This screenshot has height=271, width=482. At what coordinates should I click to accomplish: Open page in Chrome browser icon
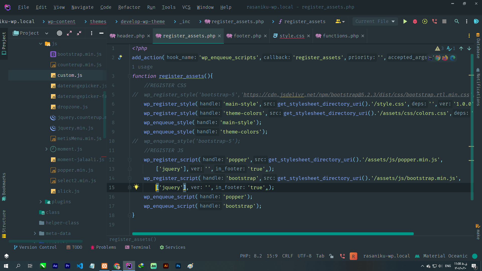438,58
